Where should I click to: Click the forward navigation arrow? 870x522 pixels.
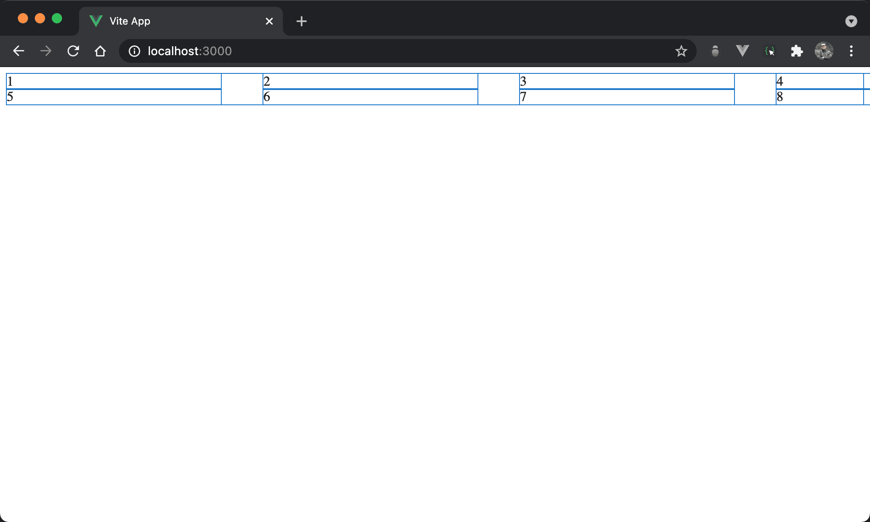pos(46,51)
